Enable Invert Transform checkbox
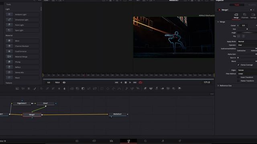The height and width of the screenshot is (144, 257). (239, 77)
